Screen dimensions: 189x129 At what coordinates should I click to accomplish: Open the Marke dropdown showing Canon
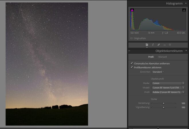168,83
